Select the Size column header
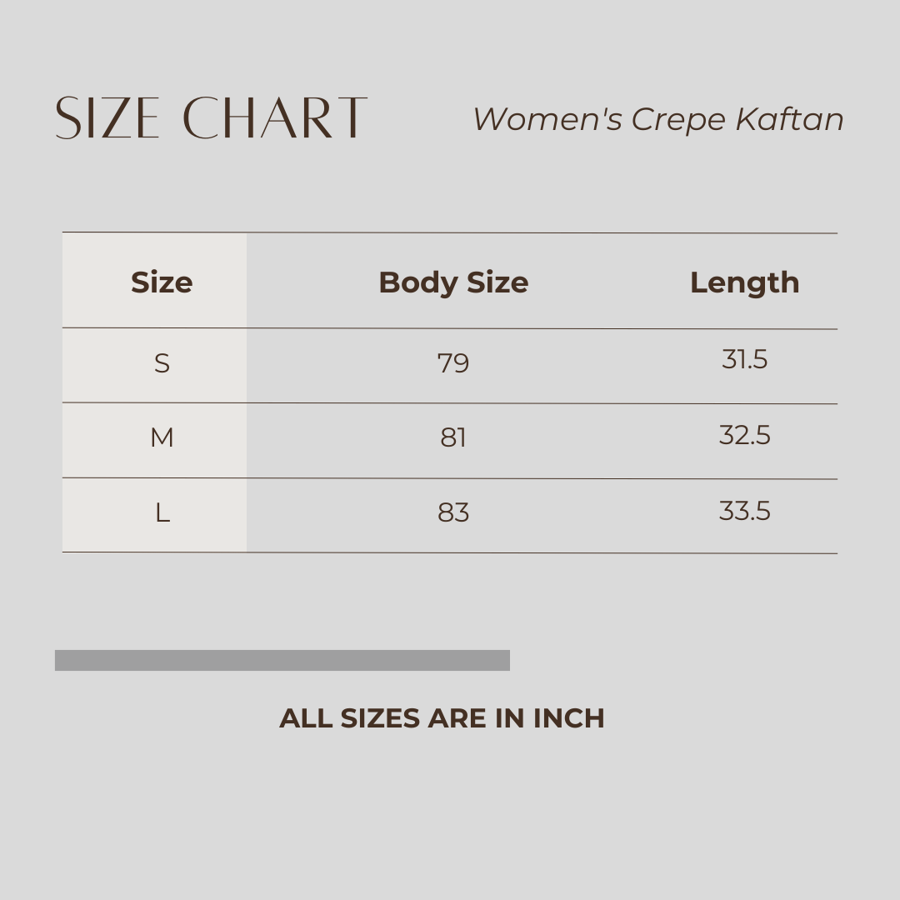 pos(162,282)
